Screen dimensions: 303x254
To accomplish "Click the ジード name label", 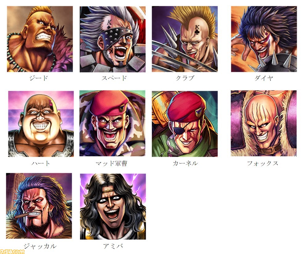I will [39, 78].
